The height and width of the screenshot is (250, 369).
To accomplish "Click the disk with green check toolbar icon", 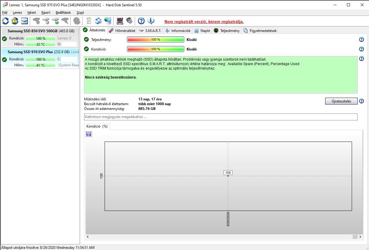I will (x=55, y=21).
